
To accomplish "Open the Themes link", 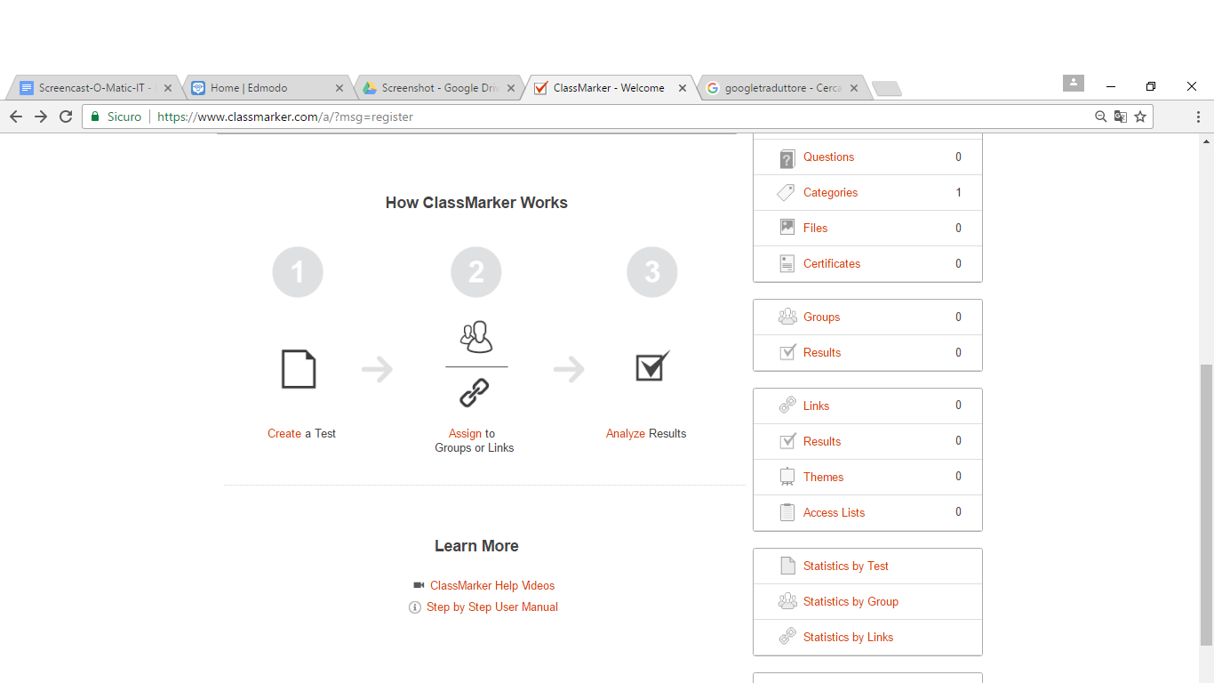I will [x=823, y=478].
